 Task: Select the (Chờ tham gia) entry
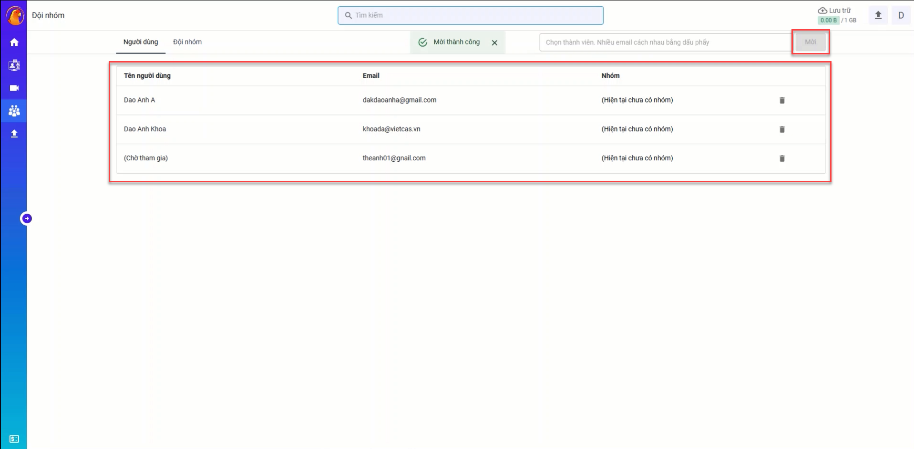pyautogui.click(x=146, y=158)
